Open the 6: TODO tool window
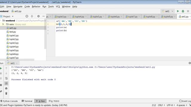Viewport: 191px width, 107px height. tap(54, 101)
